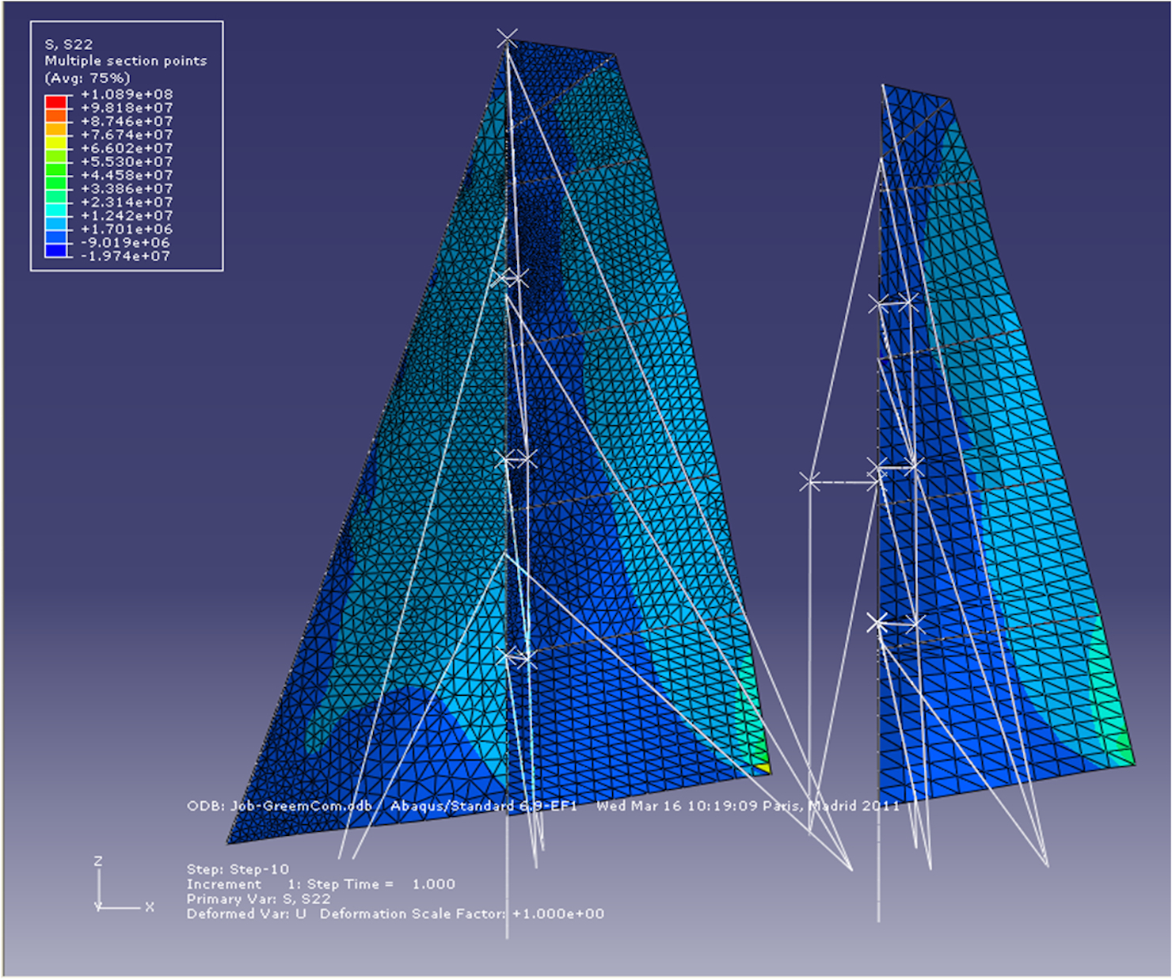1172x980 pixels.
Task: Select the "(Avg: 75%)" legend label
Action: click(x=87, y=78)
